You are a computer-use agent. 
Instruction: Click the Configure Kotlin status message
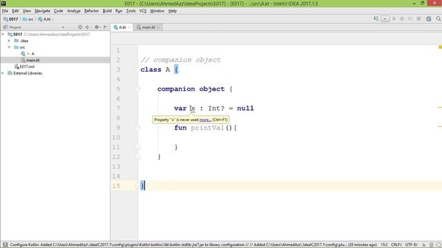coord(193,245)
